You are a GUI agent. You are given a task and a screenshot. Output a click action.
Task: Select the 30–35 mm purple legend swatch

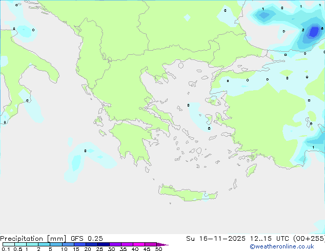(115, 244)
